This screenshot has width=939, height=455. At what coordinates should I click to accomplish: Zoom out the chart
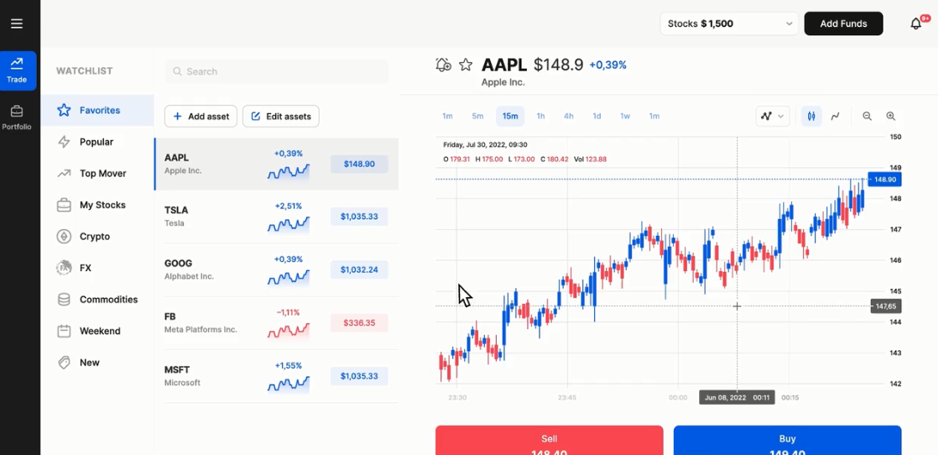click(x=868, y=117)
